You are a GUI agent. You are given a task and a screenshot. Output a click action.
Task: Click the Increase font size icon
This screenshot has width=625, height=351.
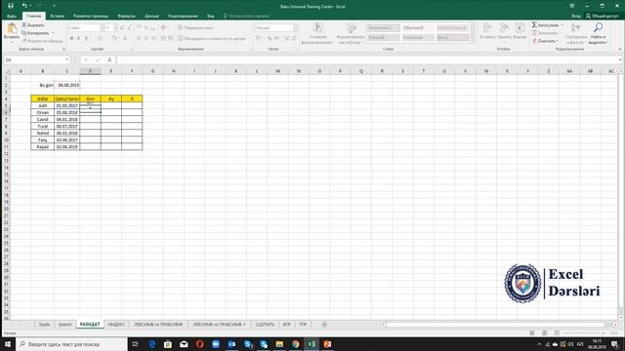(x=122, y=28)
